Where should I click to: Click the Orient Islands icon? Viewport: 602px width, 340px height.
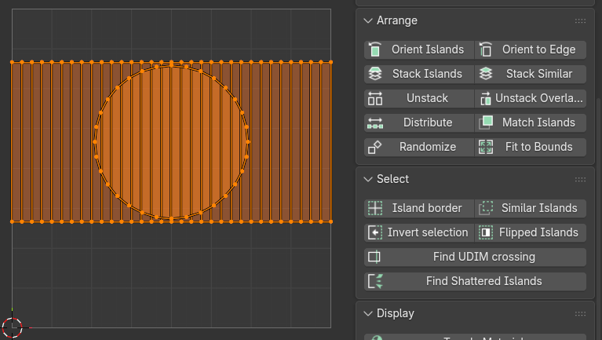(x=374, y=49)
